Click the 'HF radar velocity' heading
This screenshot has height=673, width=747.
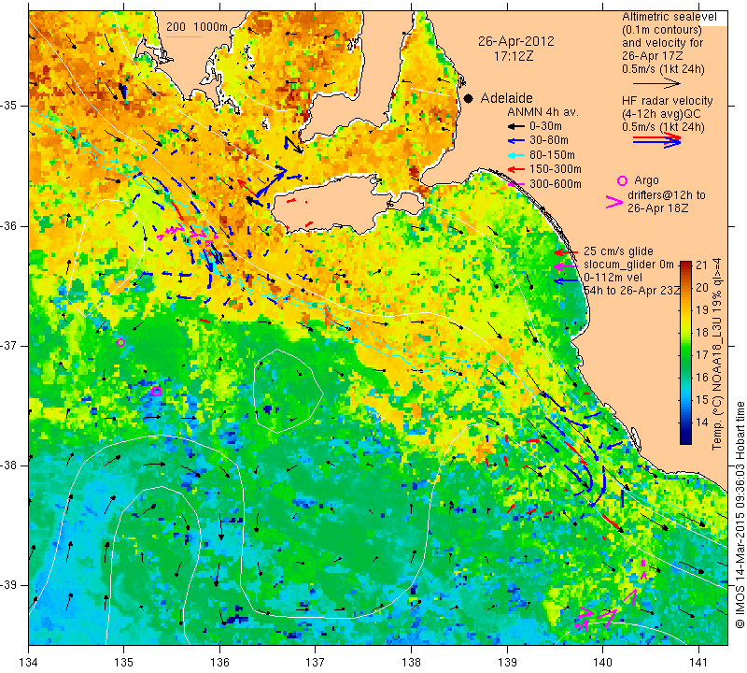(x=667, y=101)
